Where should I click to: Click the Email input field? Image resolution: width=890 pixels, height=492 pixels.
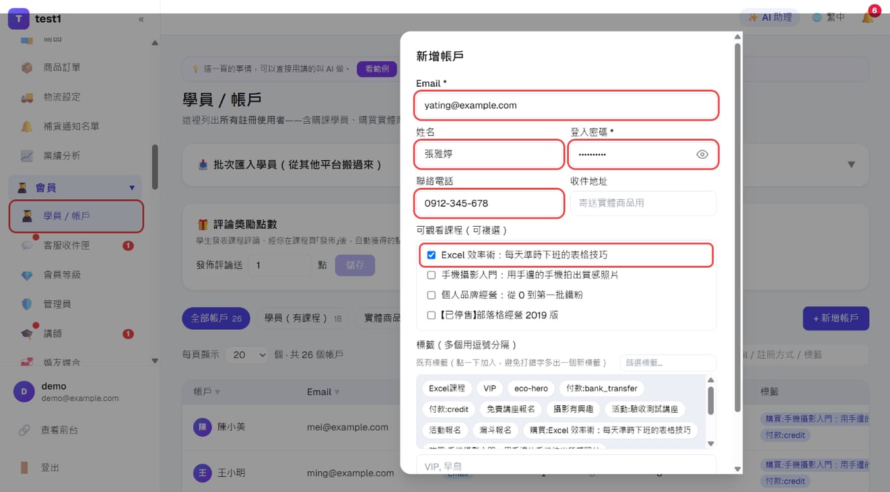567,106
